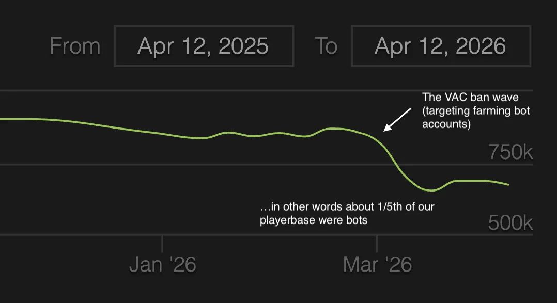Click the "To" label text
This screenshot has width=557, height=303.
(x=326, y=46)
